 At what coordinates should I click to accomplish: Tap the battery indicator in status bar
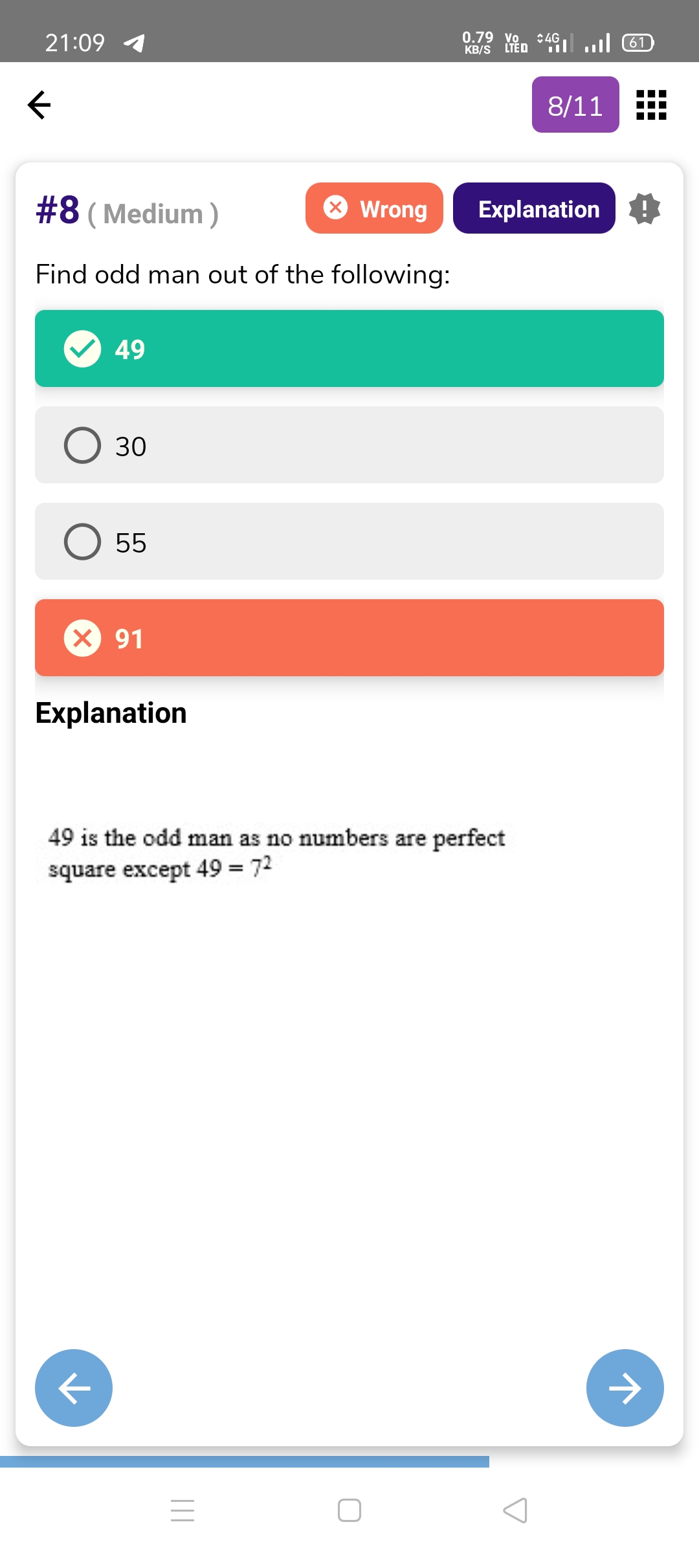point(638,43)
